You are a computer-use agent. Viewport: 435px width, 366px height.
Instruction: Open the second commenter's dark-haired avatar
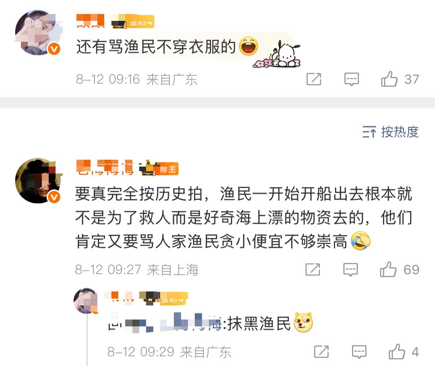(38, 181)
